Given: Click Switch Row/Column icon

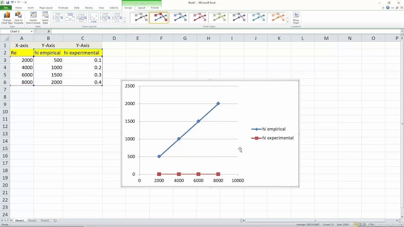Looking at the screenshot, I should pyautogui.click(x=33, y=18).
